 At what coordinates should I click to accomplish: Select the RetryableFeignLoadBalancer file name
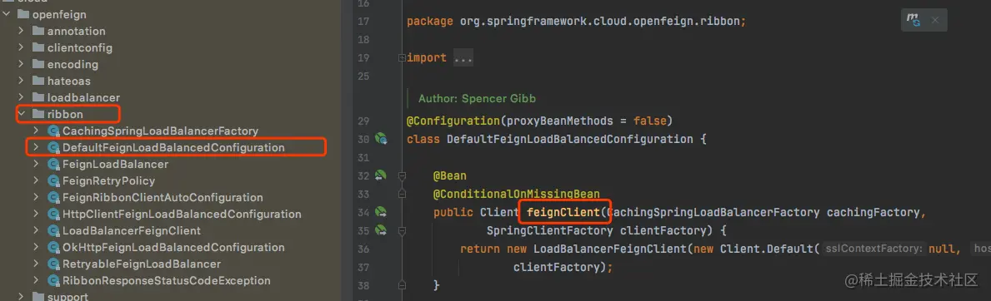pyautogui.click(x=142, y=264)
